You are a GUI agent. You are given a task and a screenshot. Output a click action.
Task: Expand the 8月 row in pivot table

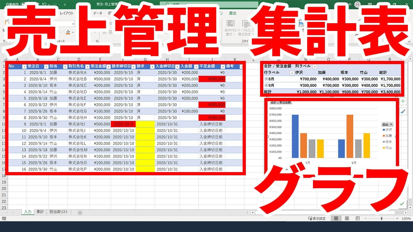[x=266, y=79]
